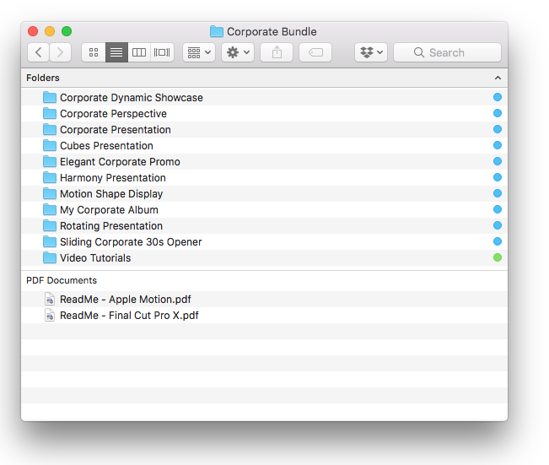Click the Edit Tags toolbar button
The image size is (549, 465).
315,52
